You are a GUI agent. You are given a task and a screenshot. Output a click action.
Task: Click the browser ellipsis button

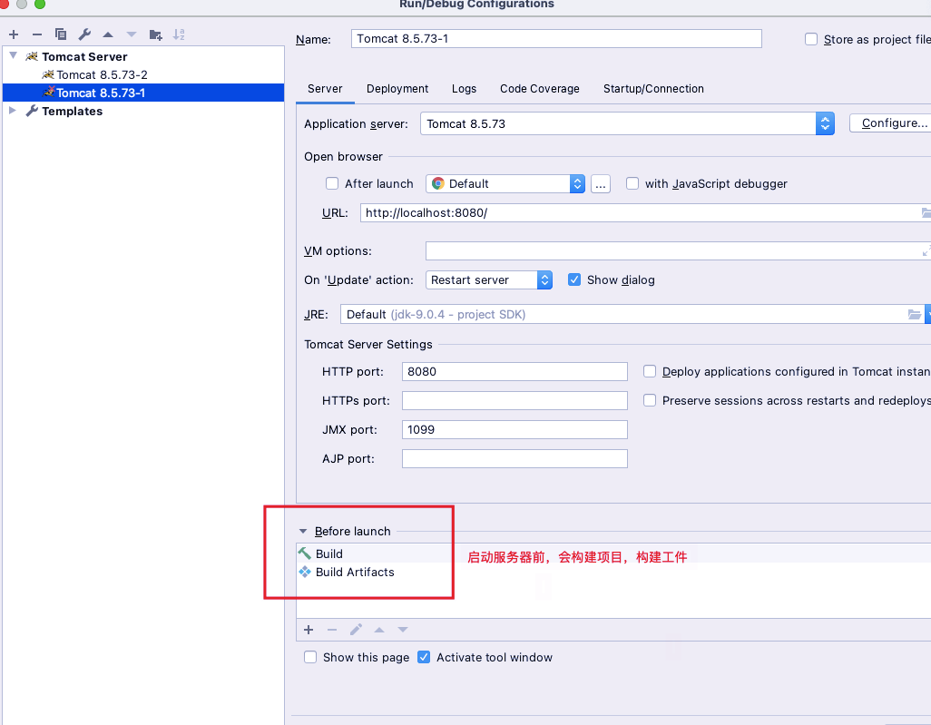tap(601, 184)
